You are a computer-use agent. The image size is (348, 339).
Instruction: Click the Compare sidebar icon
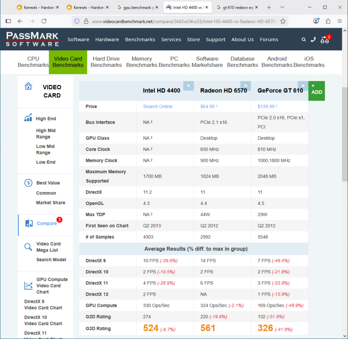(29, 224)
